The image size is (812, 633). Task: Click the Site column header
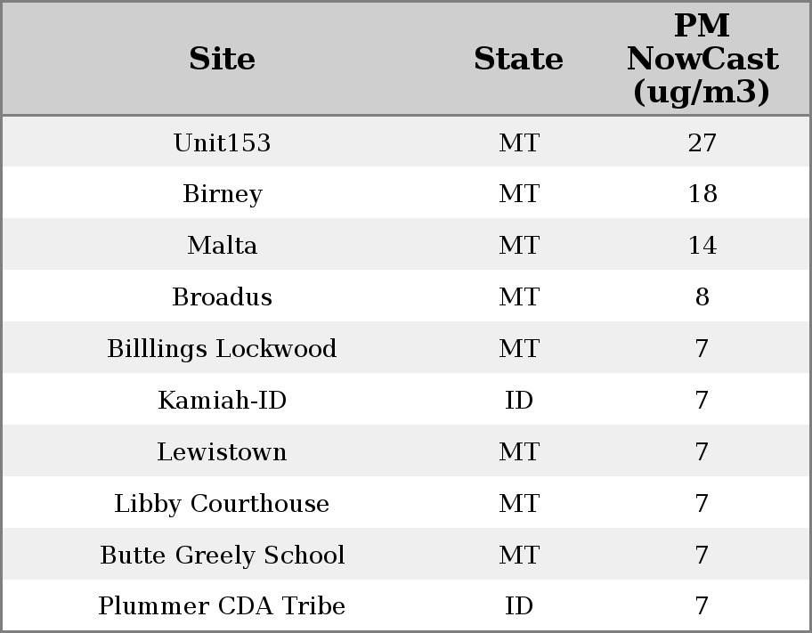[222, 60]
